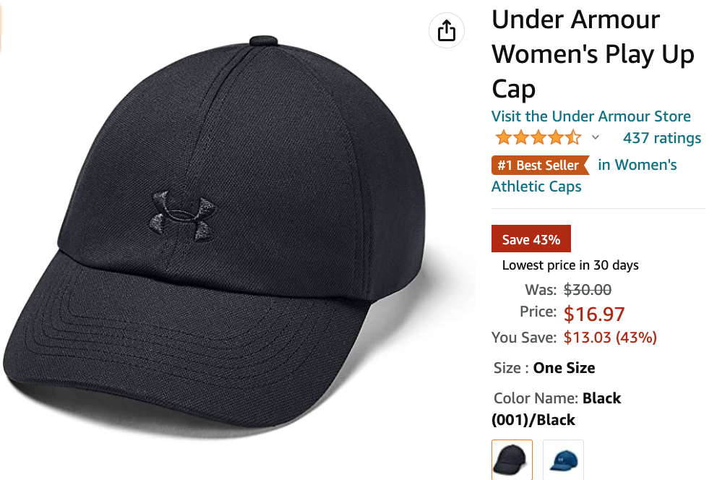Click the five-star rating graphic
Screen dimensions: 717x480
pos(538,137)
